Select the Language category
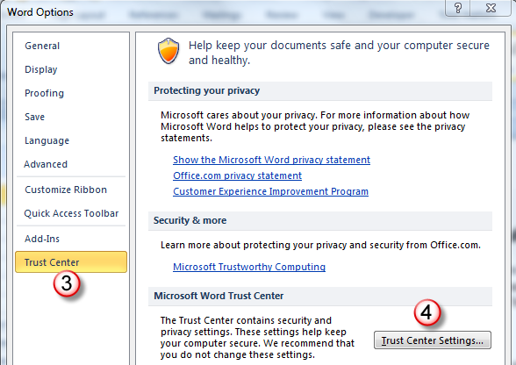This screenshot has height=365, width=516. click(47, 140)
